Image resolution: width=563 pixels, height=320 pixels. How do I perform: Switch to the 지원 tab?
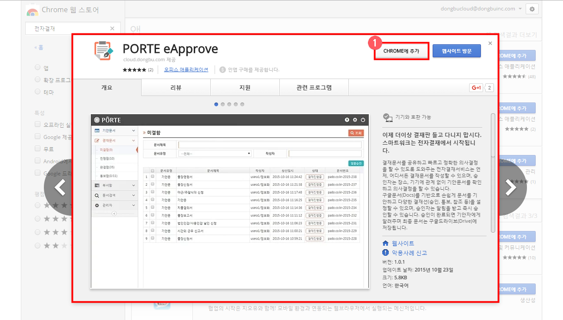(245, 87)
